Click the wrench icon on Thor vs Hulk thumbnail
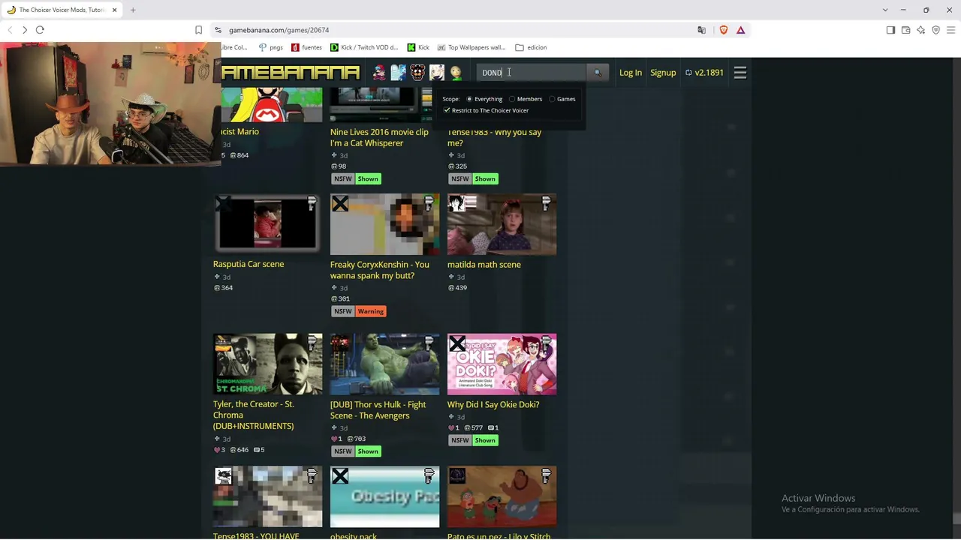 tap(429, 343)
